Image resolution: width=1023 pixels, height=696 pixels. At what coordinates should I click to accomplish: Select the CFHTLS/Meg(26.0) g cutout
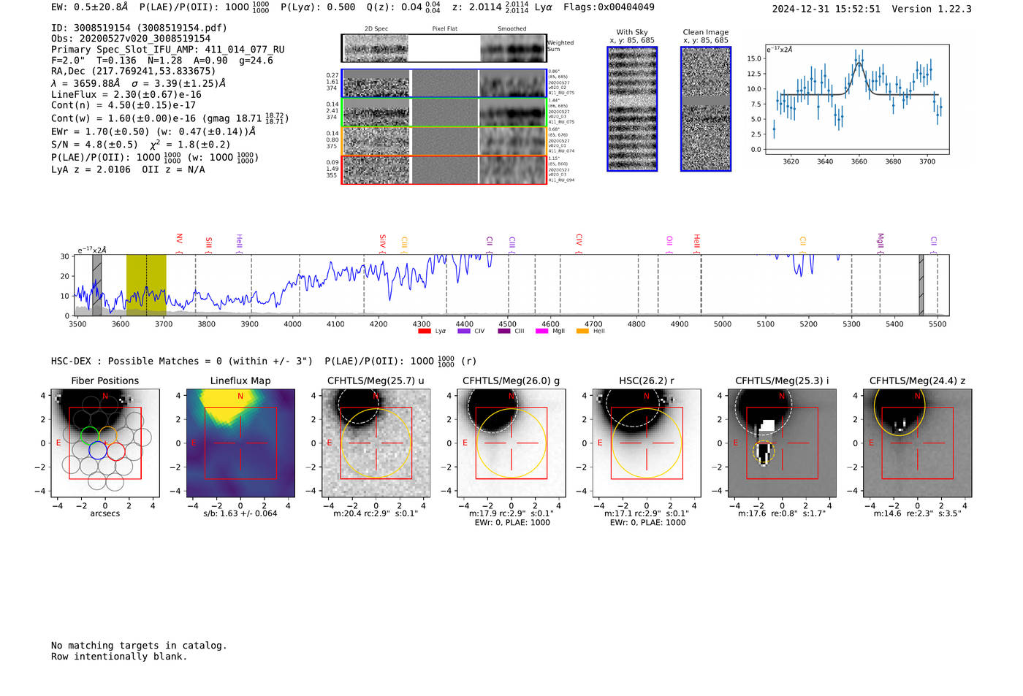(x=511, y=443)
